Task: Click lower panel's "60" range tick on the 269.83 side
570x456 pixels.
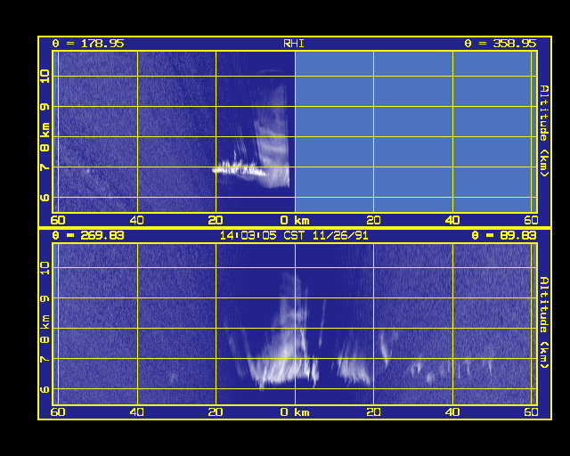Action: pos(58,412)
